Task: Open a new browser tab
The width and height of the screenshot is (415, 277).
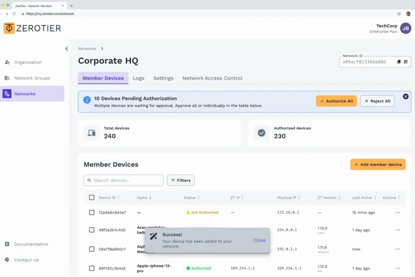Action: click(71, 6)
